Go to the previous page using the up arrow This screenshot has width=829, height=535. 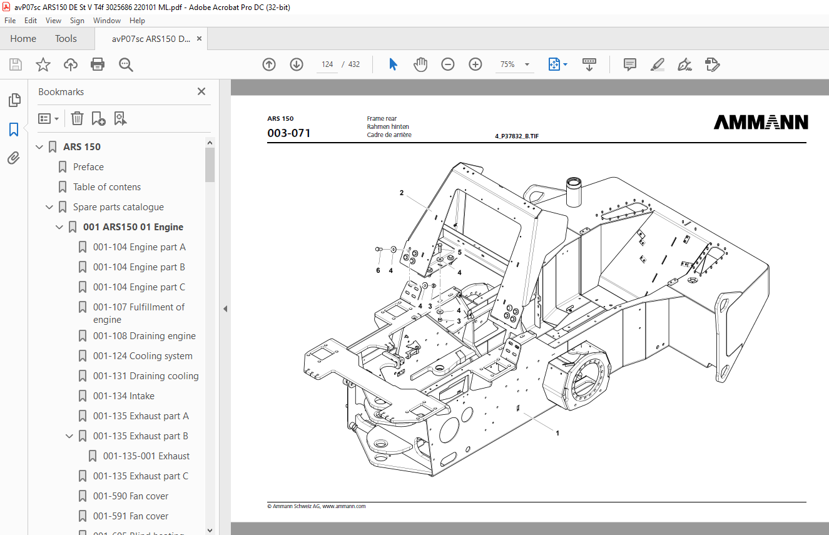[x=269, y=64]
